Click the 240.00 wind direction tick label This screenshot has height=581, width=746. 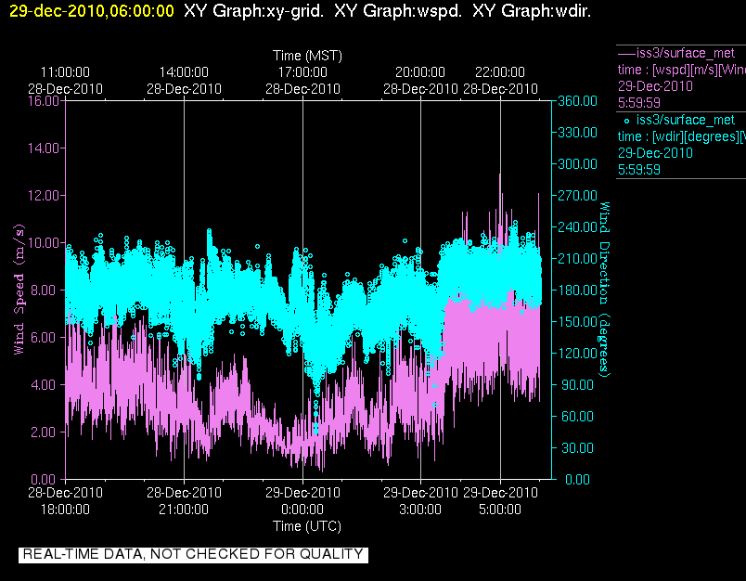point(577,227)
